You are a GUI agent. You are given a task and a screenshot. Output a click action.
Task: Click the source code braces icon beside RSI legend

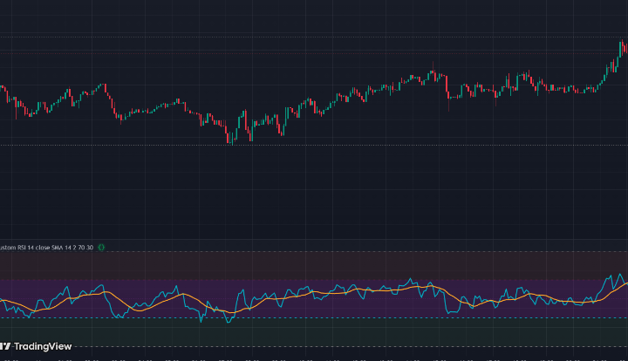[x=101, y=247]
